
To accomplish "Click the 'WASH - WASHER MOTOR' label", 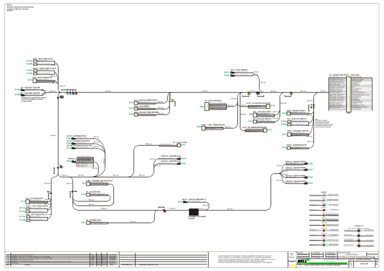I will [296, 145].
